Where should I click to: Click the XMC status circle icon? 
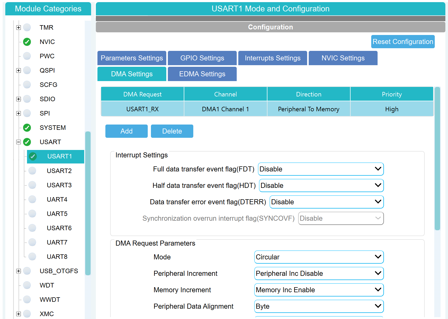[27, 314]
